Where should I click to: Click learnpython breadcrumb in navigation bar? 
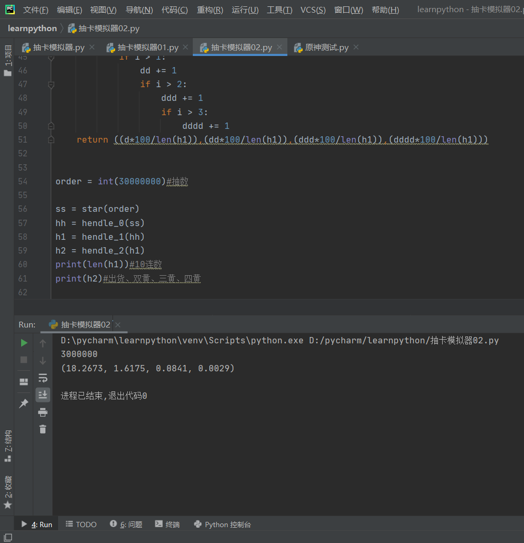32,29
